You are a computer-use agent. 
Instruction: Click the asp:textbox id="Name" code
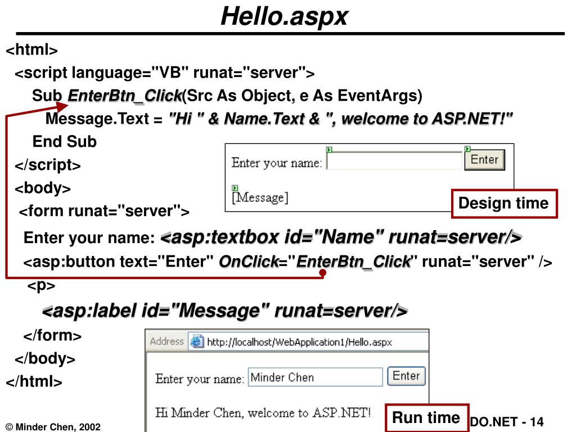[x=341, y=237]
